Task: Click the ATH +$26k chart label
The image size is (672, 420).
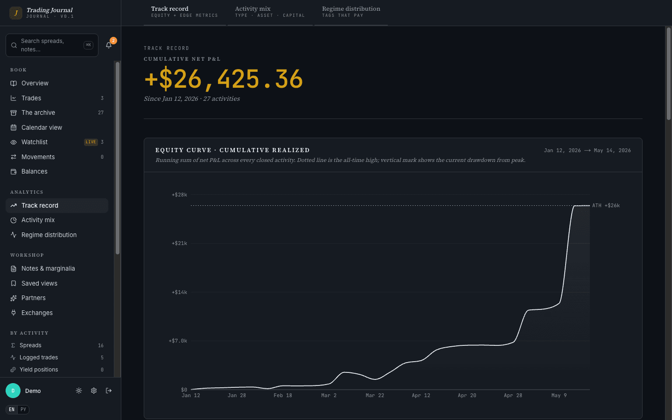Action: click(606, 206)
